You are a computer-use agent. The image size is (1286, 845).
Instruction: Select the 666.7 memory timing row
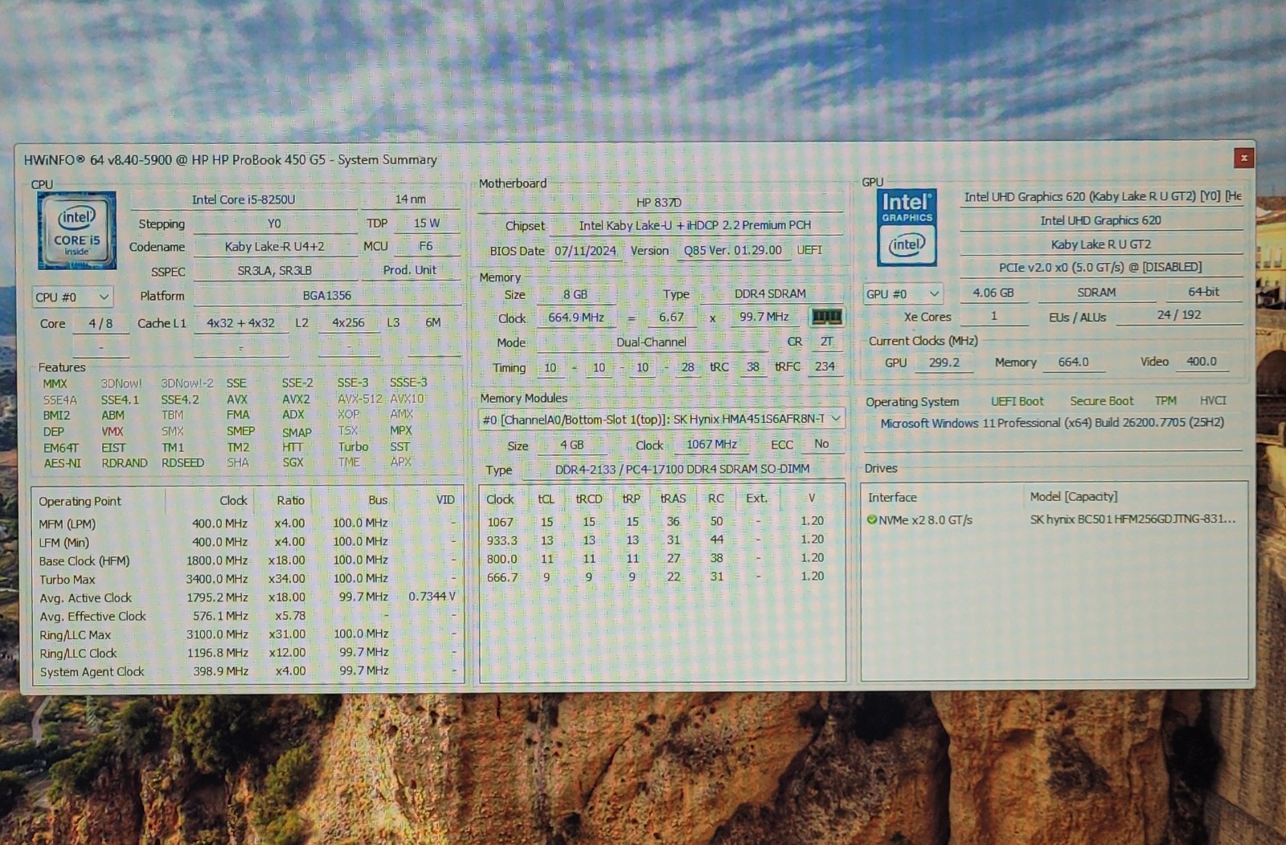(661, 576)
